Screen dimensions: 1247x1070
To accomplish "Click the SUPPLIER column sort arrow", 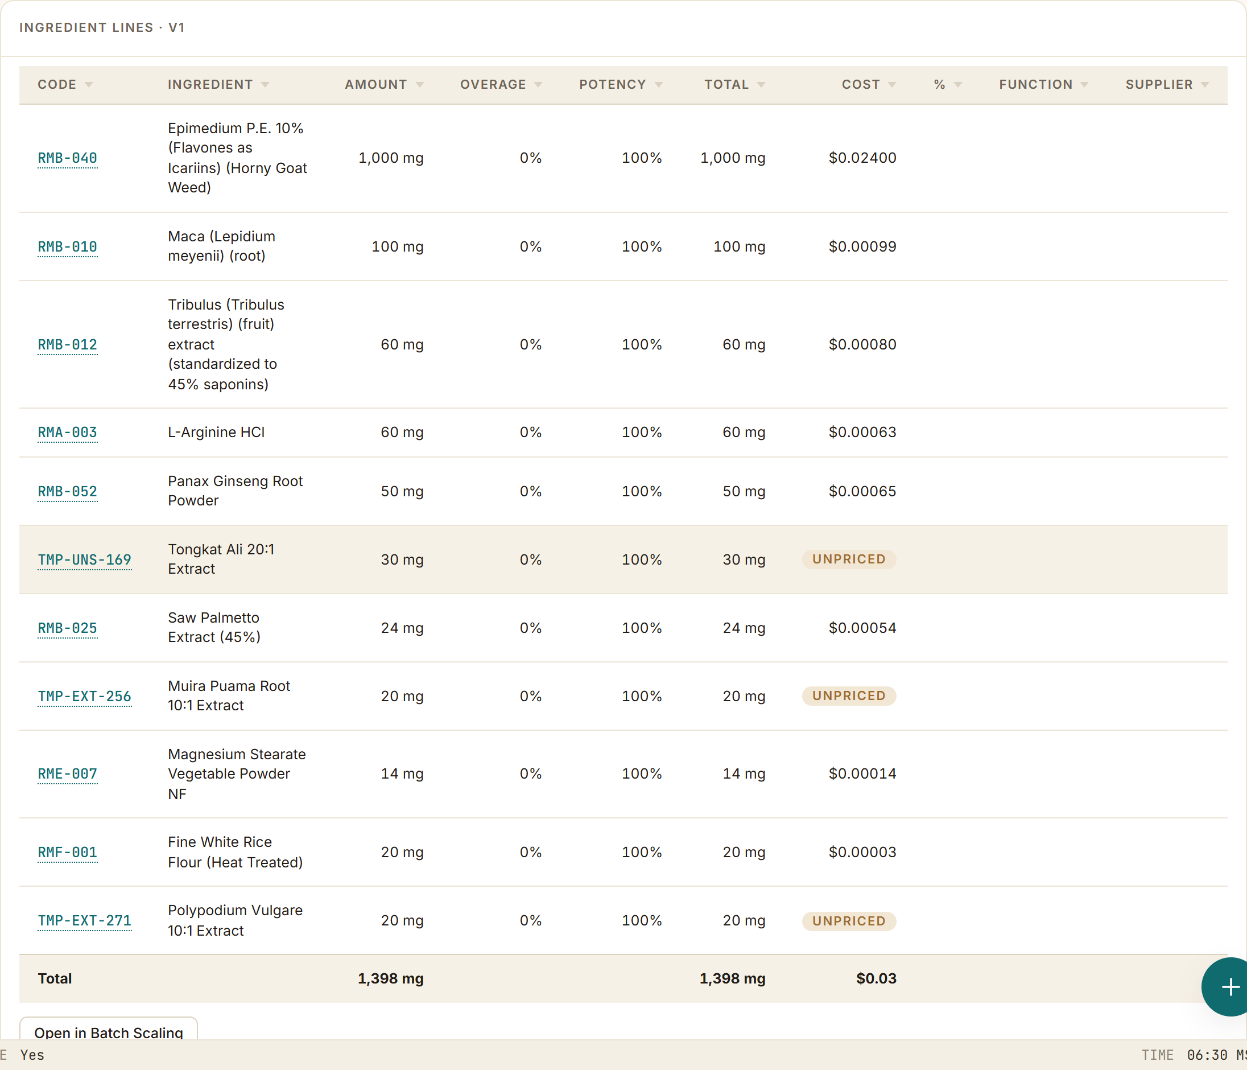I will [1204, 85].
